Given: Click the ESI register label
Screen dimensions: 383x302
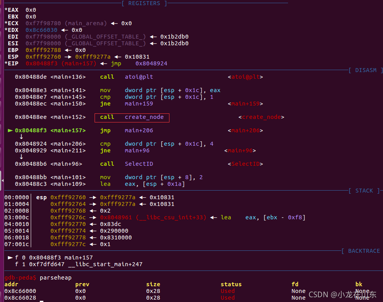Looking at the screenshot, I should pos(13,43).
